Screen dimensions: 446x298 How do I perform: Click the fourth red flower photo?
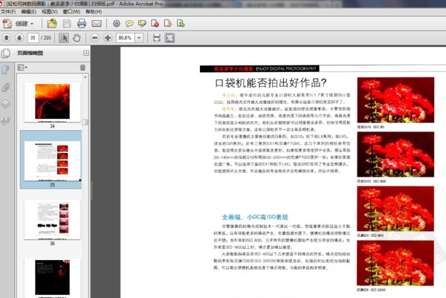pyautogui.click(x=395, y=263)
